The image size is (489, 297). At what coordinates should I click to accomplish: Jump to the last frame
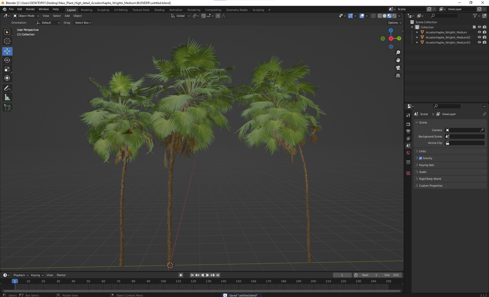pos(218,275)
